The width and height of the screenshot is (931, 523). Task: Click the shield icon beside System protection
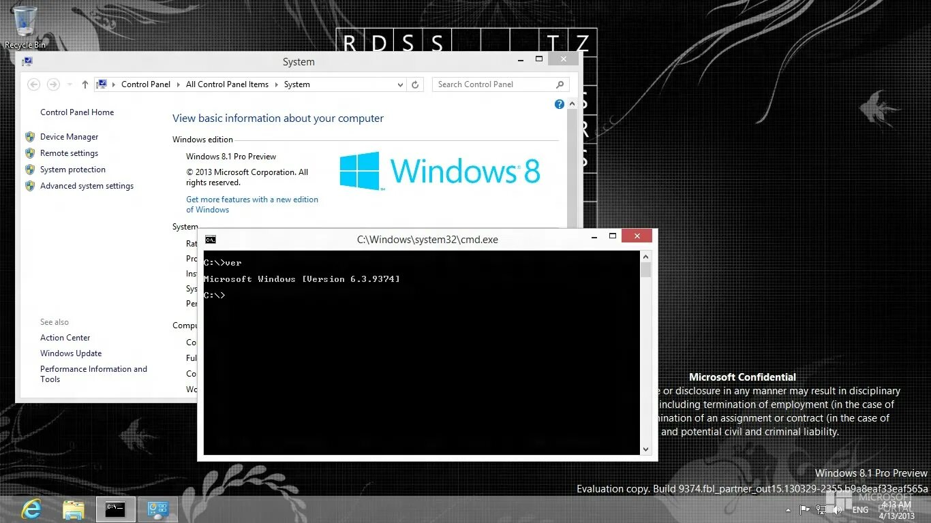coord(30,170)
